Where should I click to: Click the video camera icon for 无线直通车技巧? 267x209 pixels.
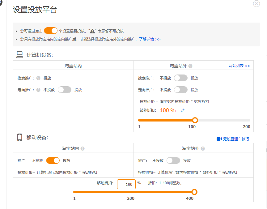[219, 139]
